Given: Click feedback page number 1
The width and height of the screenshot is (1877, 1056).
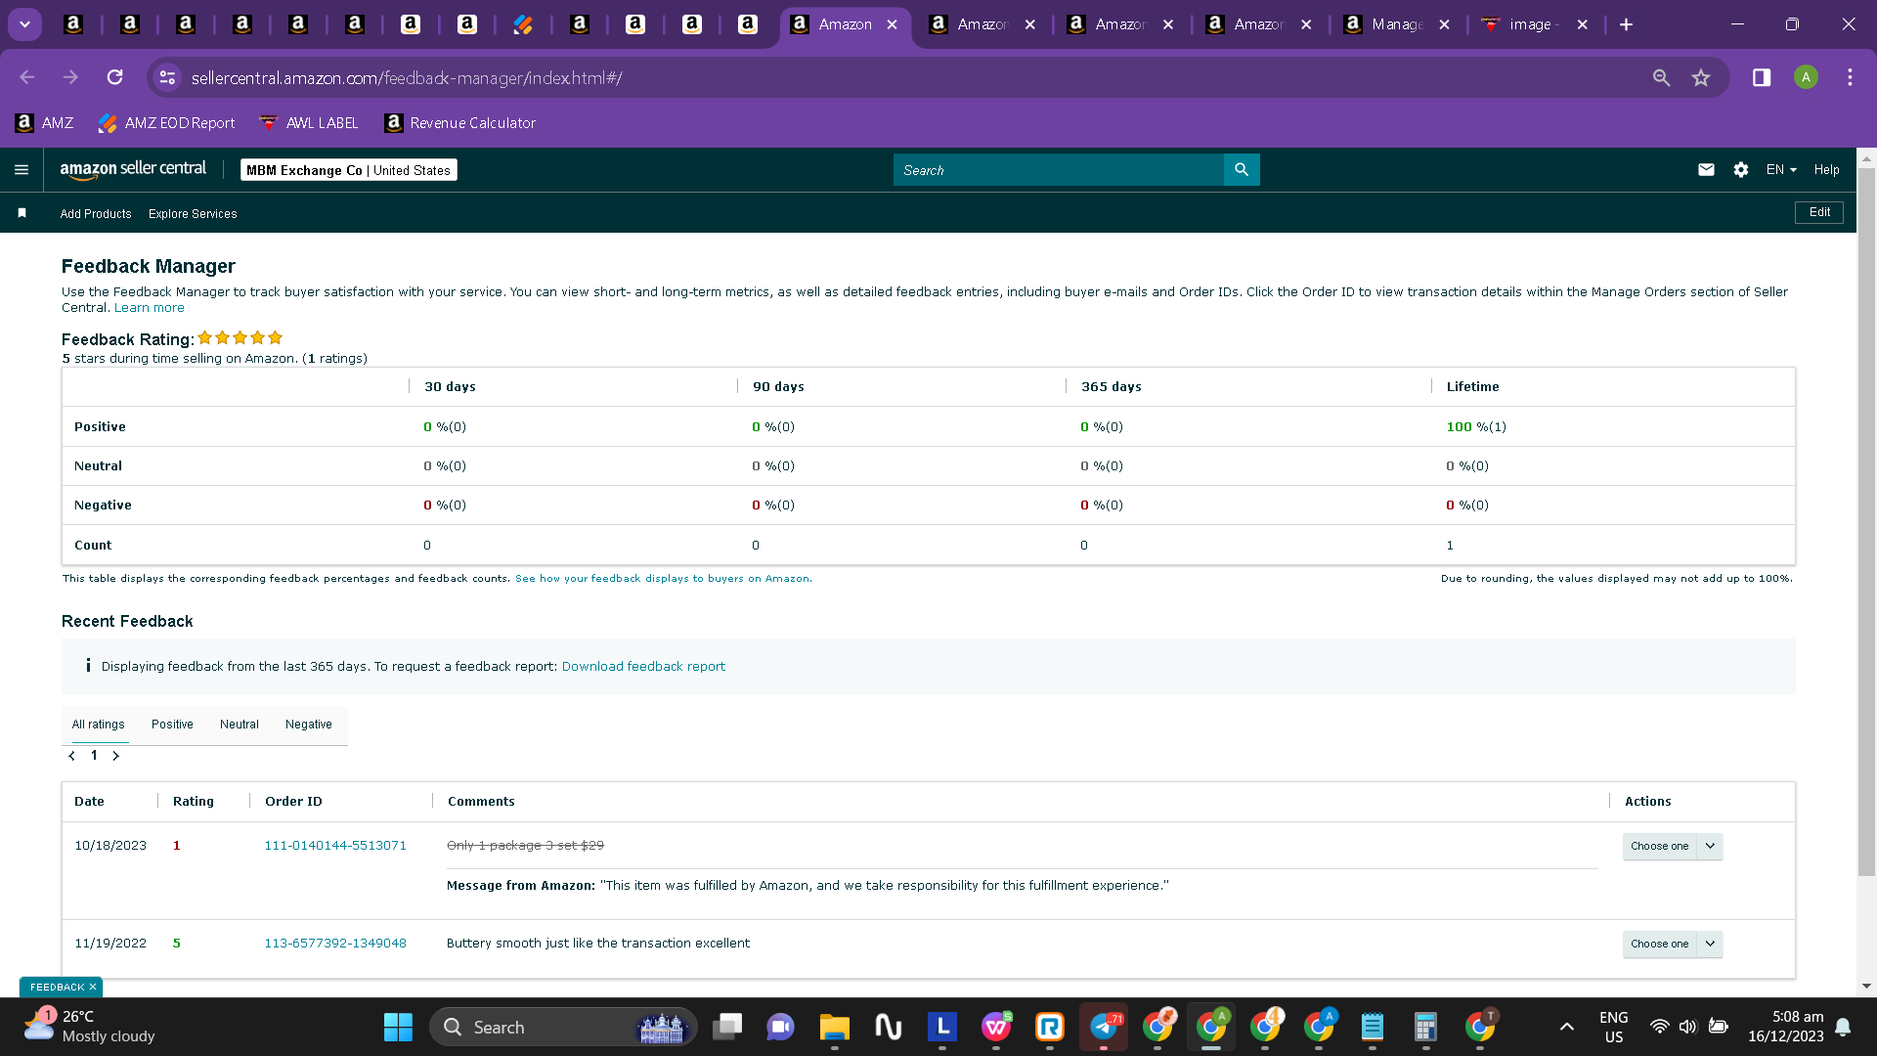Looking at the screenshot, I should 94,756.
